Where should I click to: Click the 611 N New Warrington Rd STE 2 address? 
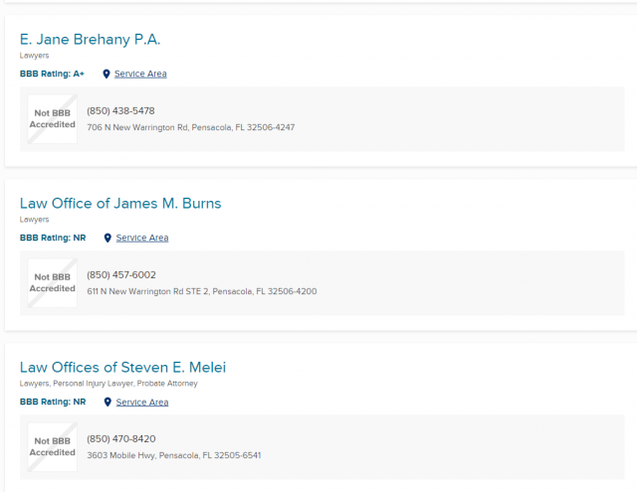(x=201, y=291)
